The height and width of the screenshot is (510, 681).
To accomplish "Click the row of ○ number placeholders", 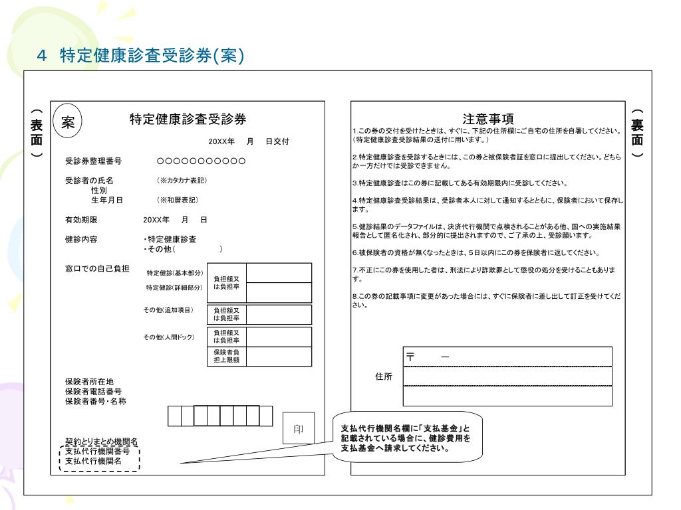I will 201,161.
